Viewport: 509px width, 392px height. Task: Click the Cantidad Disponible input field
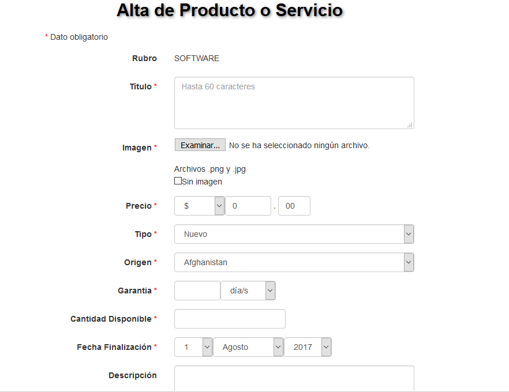click(x=230, y=318)
